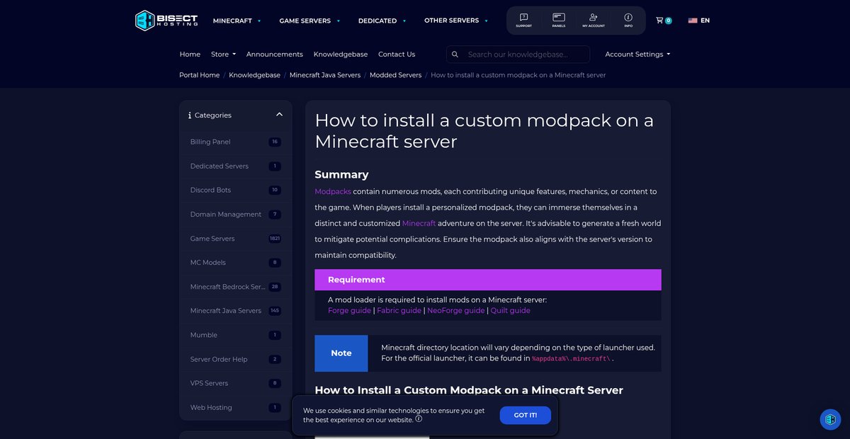Click the search magnifier icon
Viewport: 850px width, 439px height.
pyautogui.click(x=455, y=55)
